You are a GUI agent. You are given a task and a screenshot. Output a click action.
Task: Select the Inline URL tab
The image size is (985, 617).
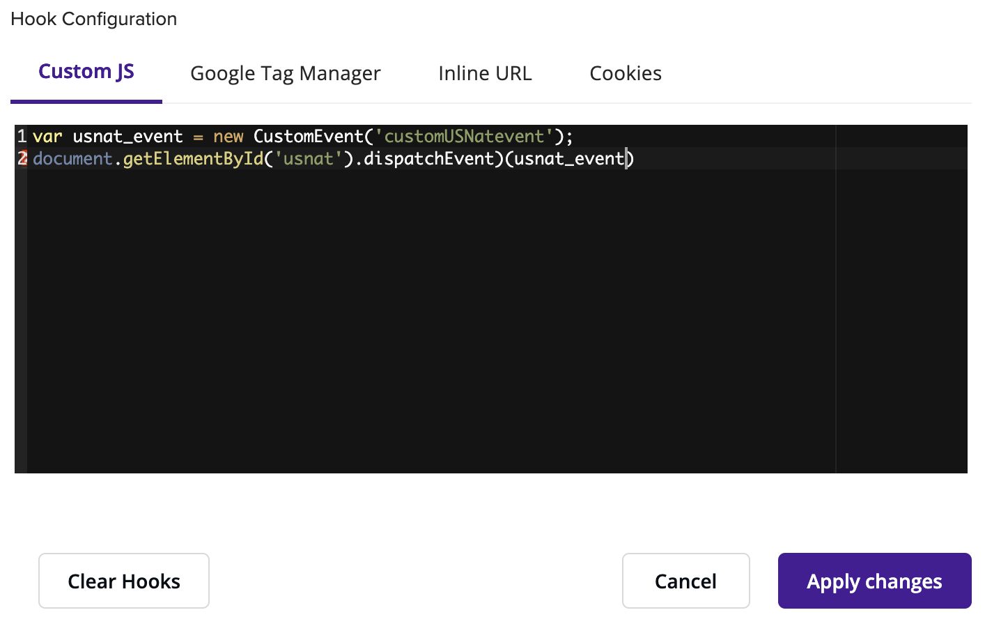click(485, 73)
